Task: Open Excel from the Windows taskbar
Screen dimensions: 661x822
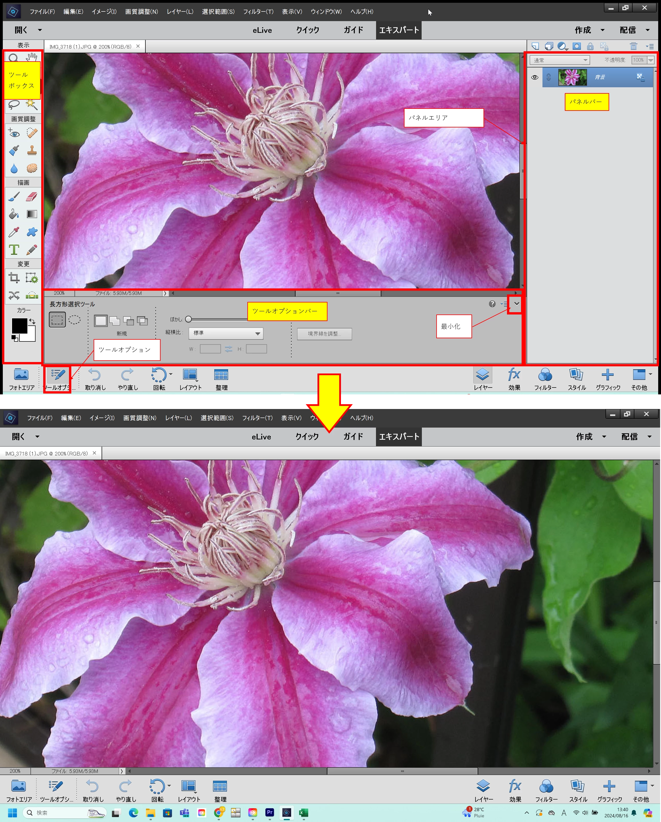Action: [x=303, y=813]
